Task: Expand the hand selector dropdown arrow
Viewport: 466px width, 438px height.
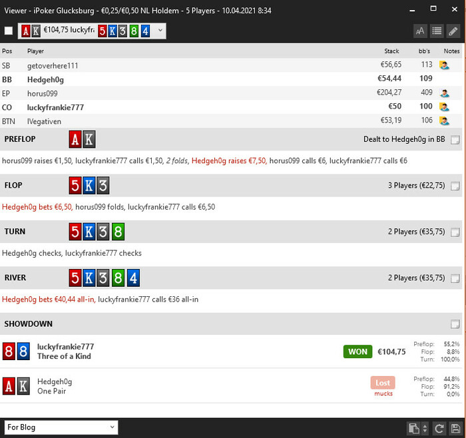Action: 160,31
